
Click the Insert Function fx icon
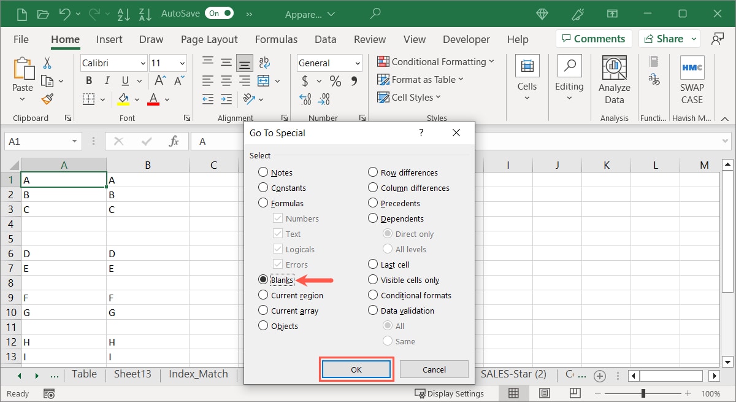[174, 141]
